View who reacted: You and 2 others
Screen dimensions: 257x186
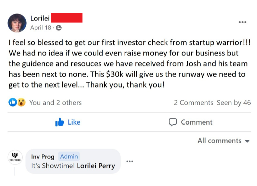click(x=55, y=102)
